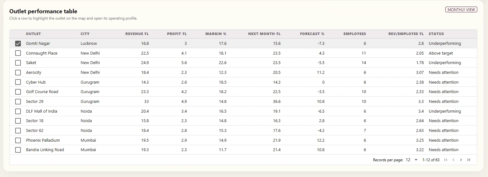Tick the Sector 29 row checkbox
The image size is (488, 177).
point(18,102)
